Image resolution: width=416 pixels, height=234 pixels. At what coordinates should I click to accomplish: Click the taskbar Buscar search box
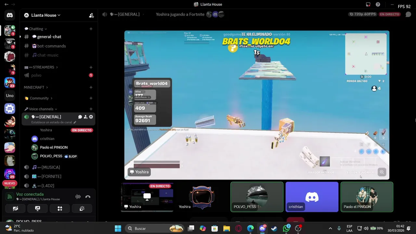pos(155,228)
